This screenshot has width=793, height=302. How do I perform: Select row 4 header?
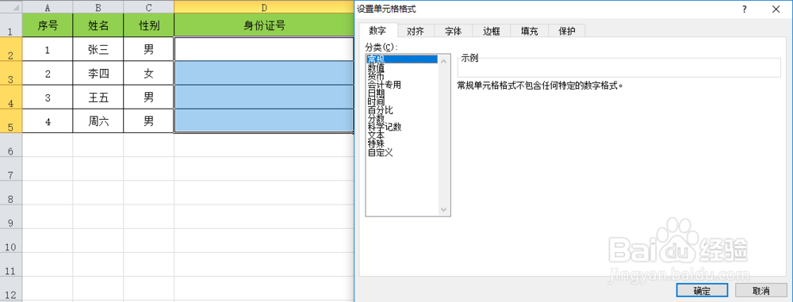pos(10,97)
